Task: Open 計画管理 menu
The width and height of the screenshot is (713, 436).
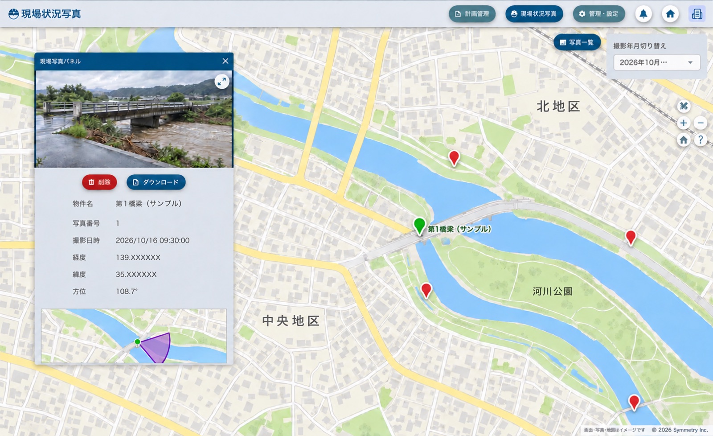Action: pos(472,14)
